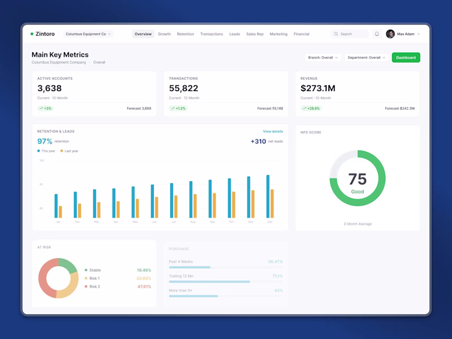The width and height of the screenshot is (452, 339).
Task: Click the Main Key Metrics heading
Action: tap(60, 55)
